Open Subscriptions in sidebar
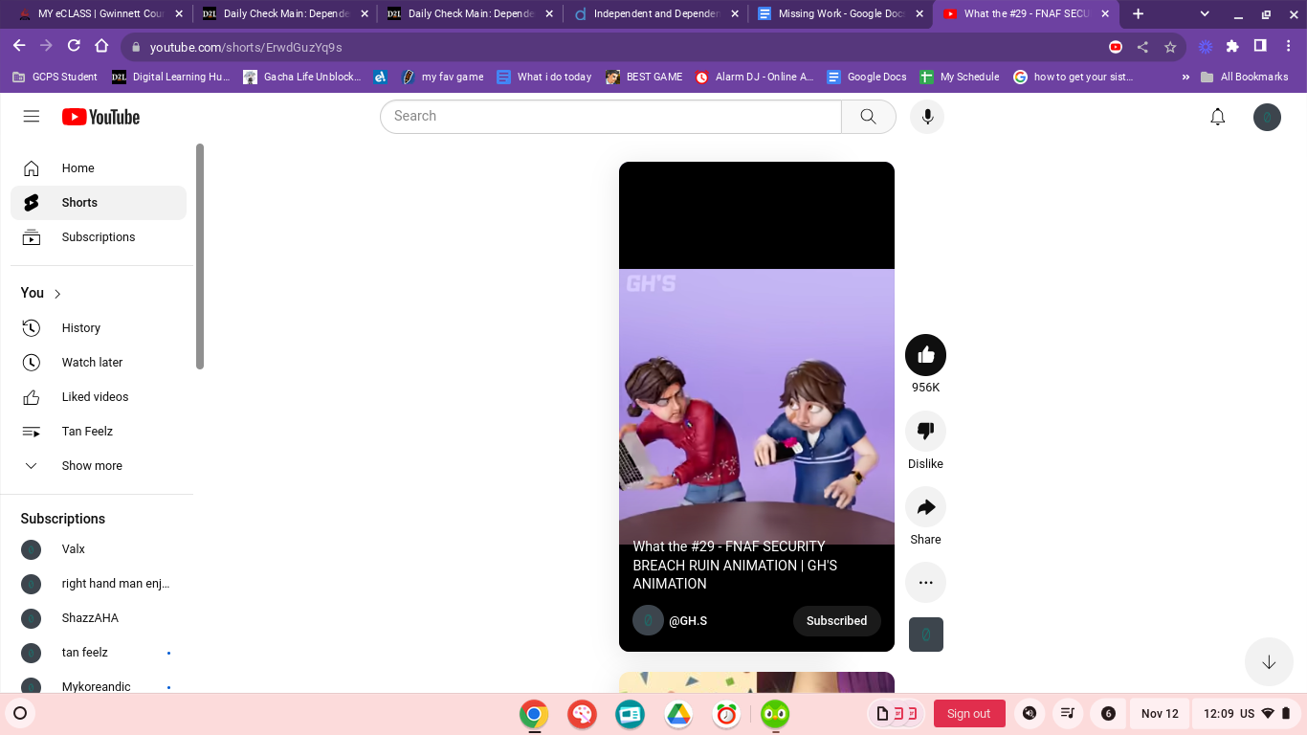This screenshot has width=1307, height=735. [x=99, y=237]
